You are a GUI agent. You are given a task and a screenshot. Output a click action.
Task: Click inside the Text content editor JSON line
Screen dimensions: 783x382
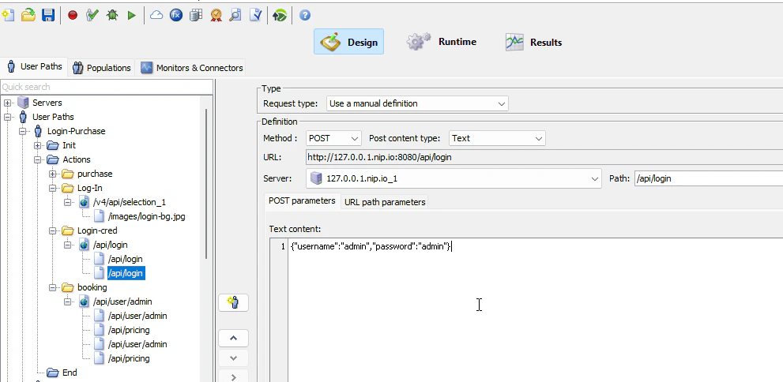[371, 246]
